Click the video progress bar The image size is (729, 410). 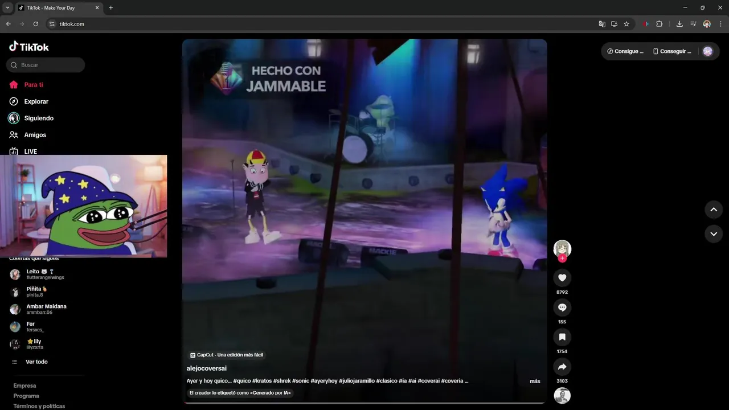click(364, 403)
